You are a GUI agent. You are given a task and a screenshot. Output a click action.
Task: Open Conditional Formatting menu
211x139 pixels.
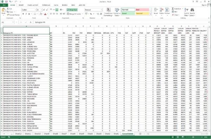[x=108, y=12]
